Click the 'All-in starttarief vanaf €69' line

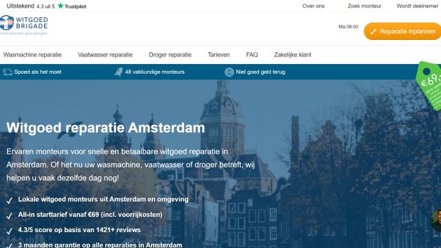coord(90,214)
